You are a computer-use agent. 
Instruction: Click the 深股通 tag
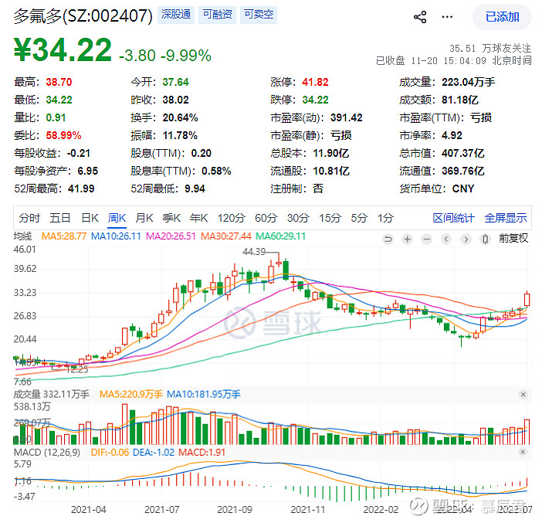[x=176, y=15]
